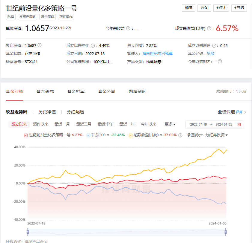The image size is (252, 243).
Task: Click the 备案编号 value STX411
Action: pyautogui.click(x=31, y=62)
